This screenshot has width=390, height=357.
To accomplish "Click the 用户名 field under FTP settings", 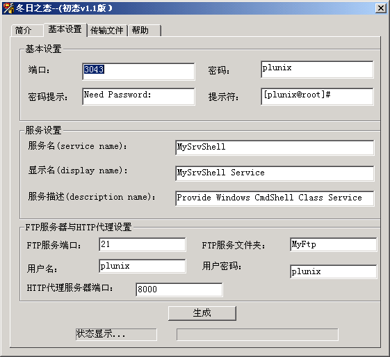I will pos(143,266).
